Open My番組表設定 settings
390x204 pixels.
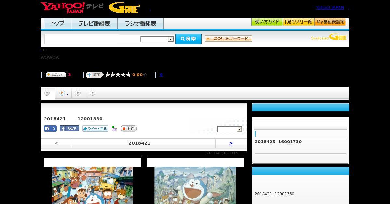pyautogui.click(x=330, y=22)
